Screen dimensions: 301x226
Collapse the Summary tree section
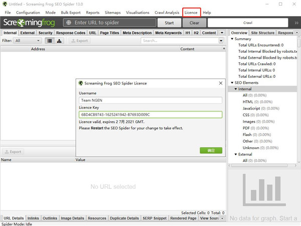click(x=232, y=39)
